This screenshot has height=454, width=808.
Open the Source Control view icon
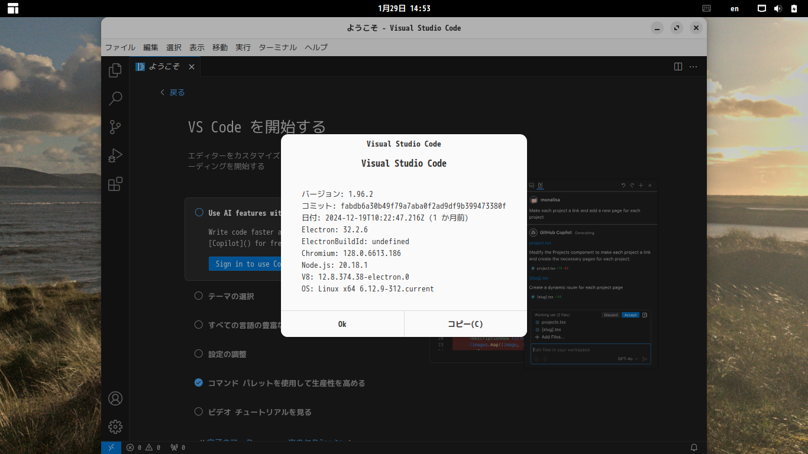coord(115,127)
